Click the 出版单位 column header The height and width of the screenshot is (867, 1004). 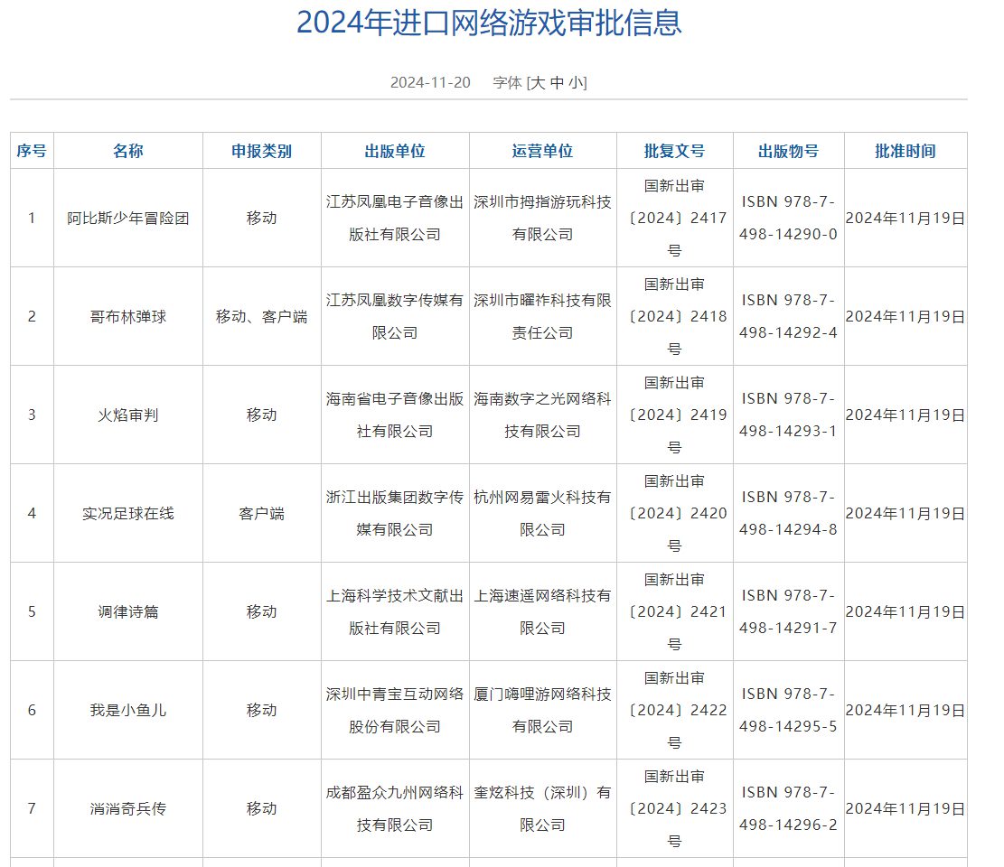tap(395, 151)
